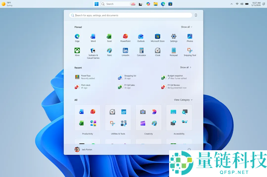
Task: Open recently added PowerToys
Action: [85, 77]
